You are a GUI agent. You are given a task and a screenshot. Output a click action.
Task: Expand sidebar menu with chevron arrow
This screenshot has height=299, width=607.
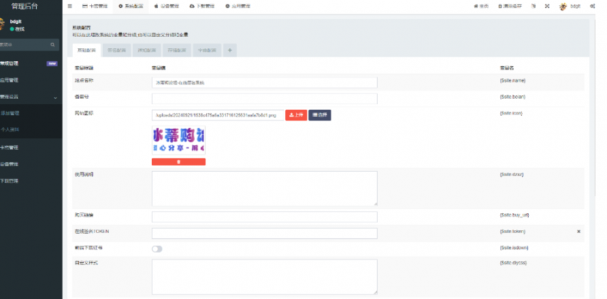[55, 97]
